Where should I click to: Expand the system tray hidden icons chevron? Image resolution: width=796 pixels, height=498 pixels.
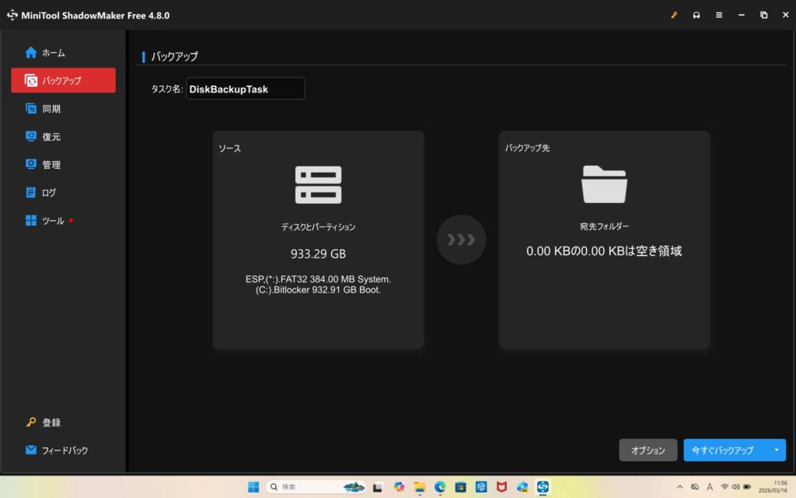pos(681,487)
